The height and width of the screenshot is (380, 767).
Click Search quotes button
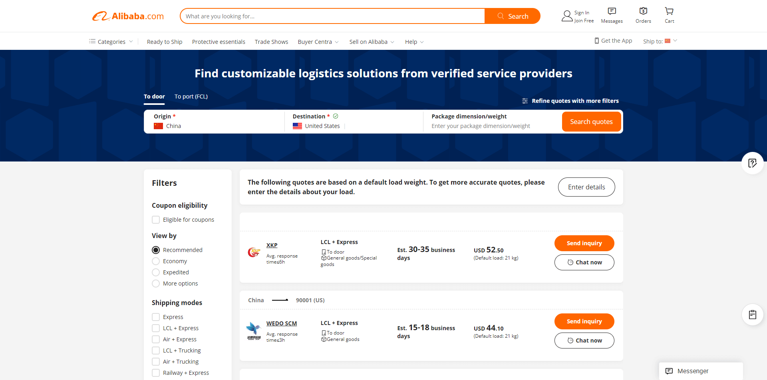pos(591,122)
